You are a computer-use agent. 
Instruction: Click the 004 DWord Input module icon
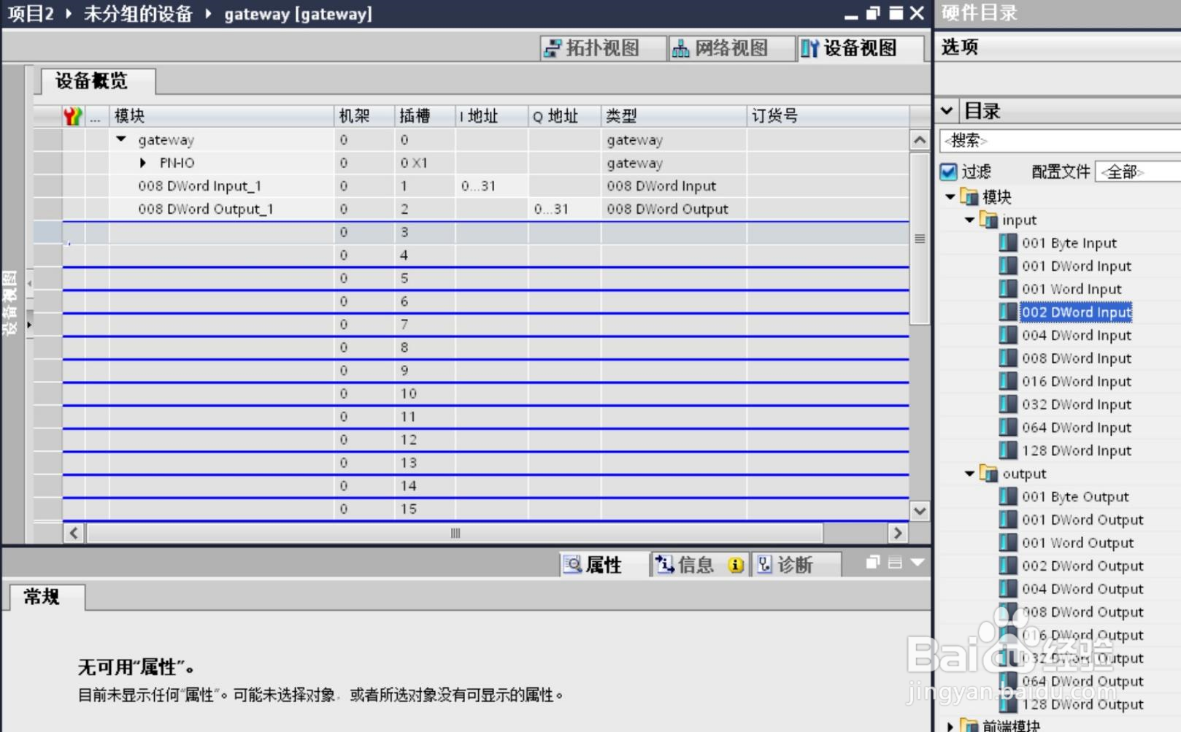[1008, 335]
